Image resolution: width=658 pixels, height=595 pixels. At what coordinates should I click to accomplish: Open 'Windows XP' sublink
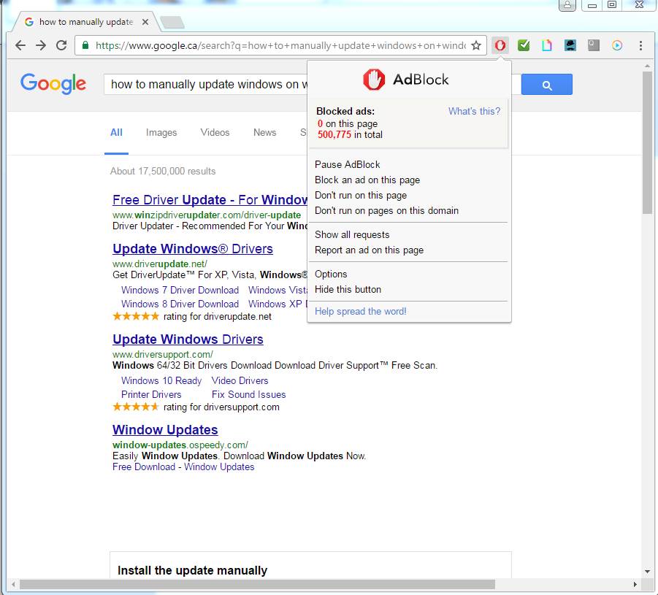click(x=278, y=304)
